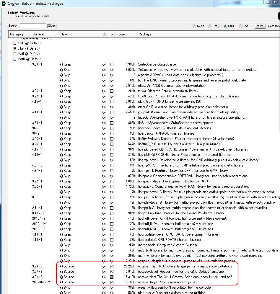Screen dimensions: 280x294
Task: Cycle Skip icon for lapack package
Action: point(61,117)
